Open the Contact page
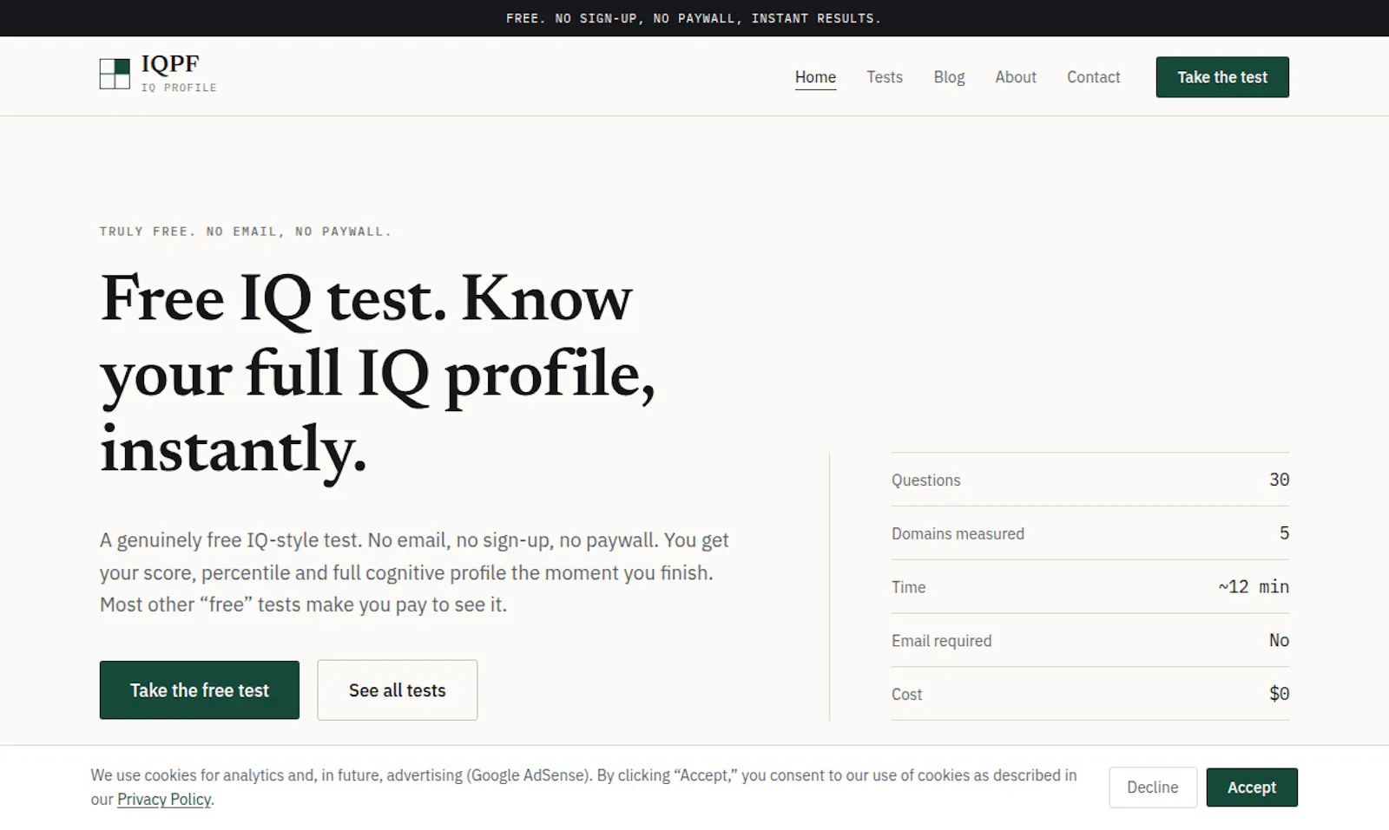This screenshot has width=1389, height=830. point(1093,77)
